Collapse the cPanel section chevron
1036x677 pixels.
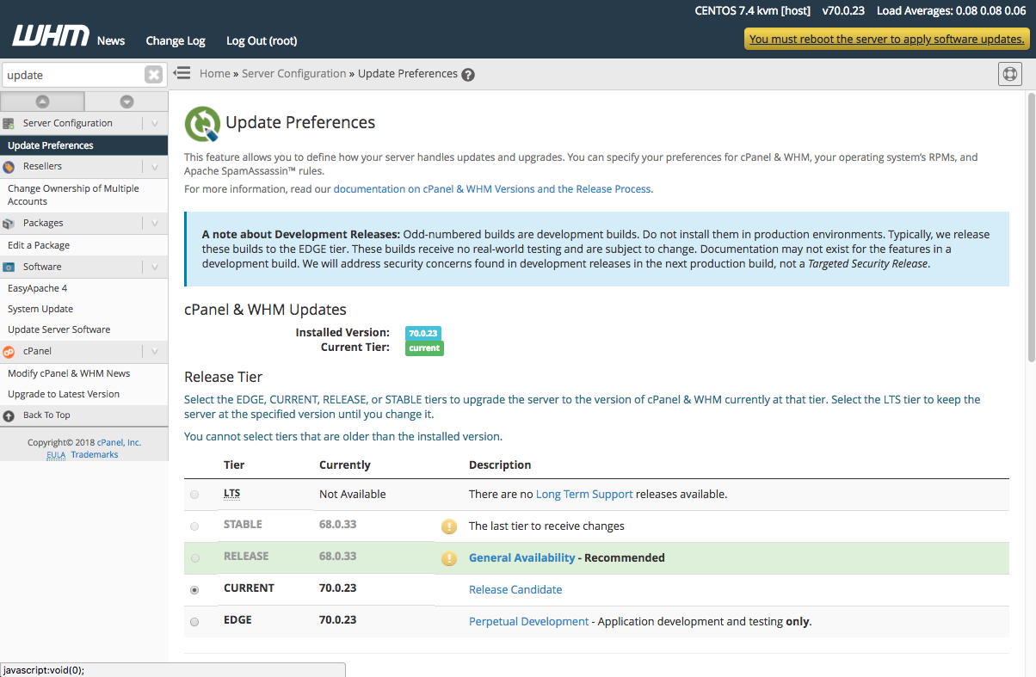[x=154, y=351]
